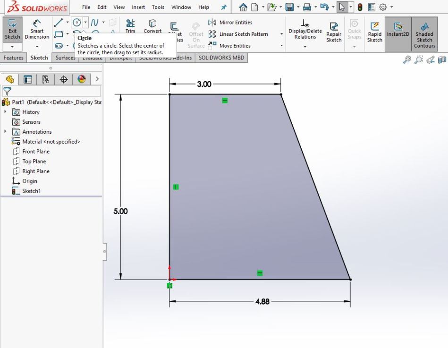Expand the Annotations folder
The width and height of the screenshot is (448, 348).
coord(6,132)
